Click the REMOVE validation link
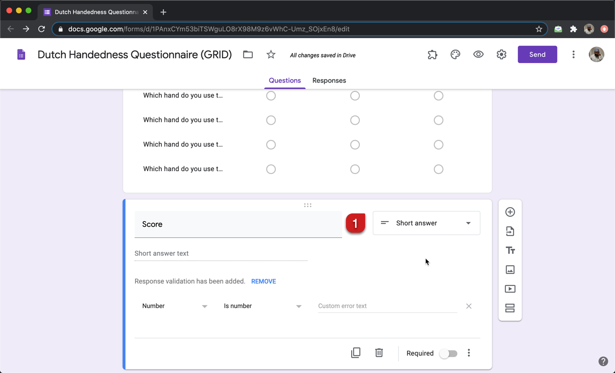The height and width of the screenshot is (373, 615). point(263,282)
